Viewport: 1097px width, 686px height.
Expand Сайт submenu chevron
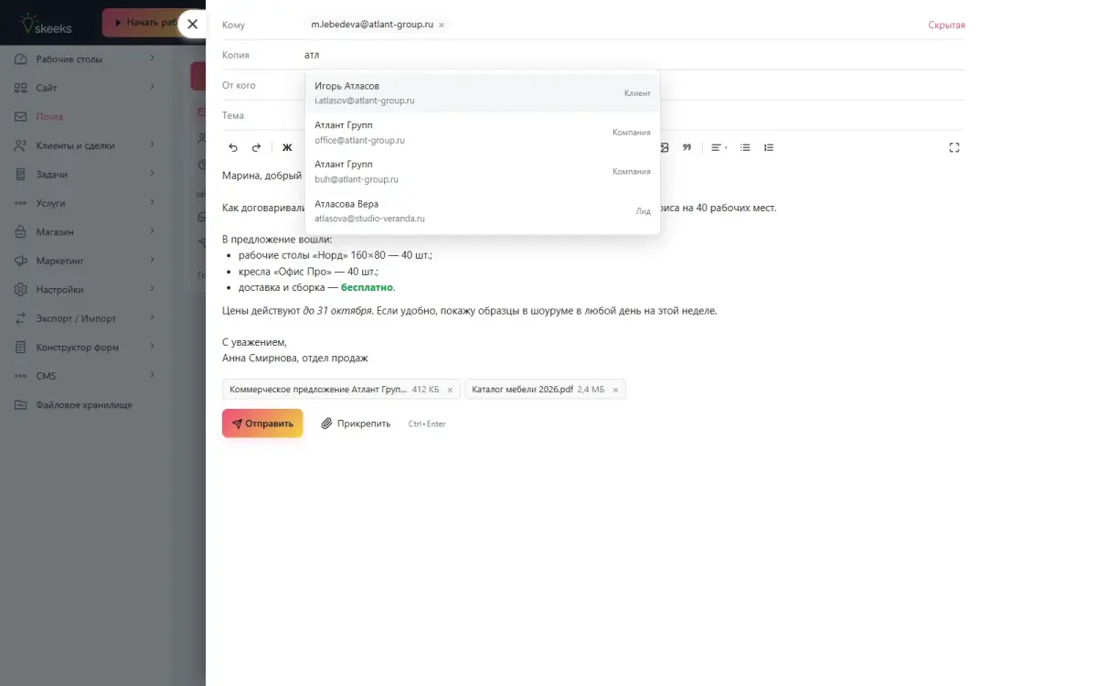coord(153,88)
